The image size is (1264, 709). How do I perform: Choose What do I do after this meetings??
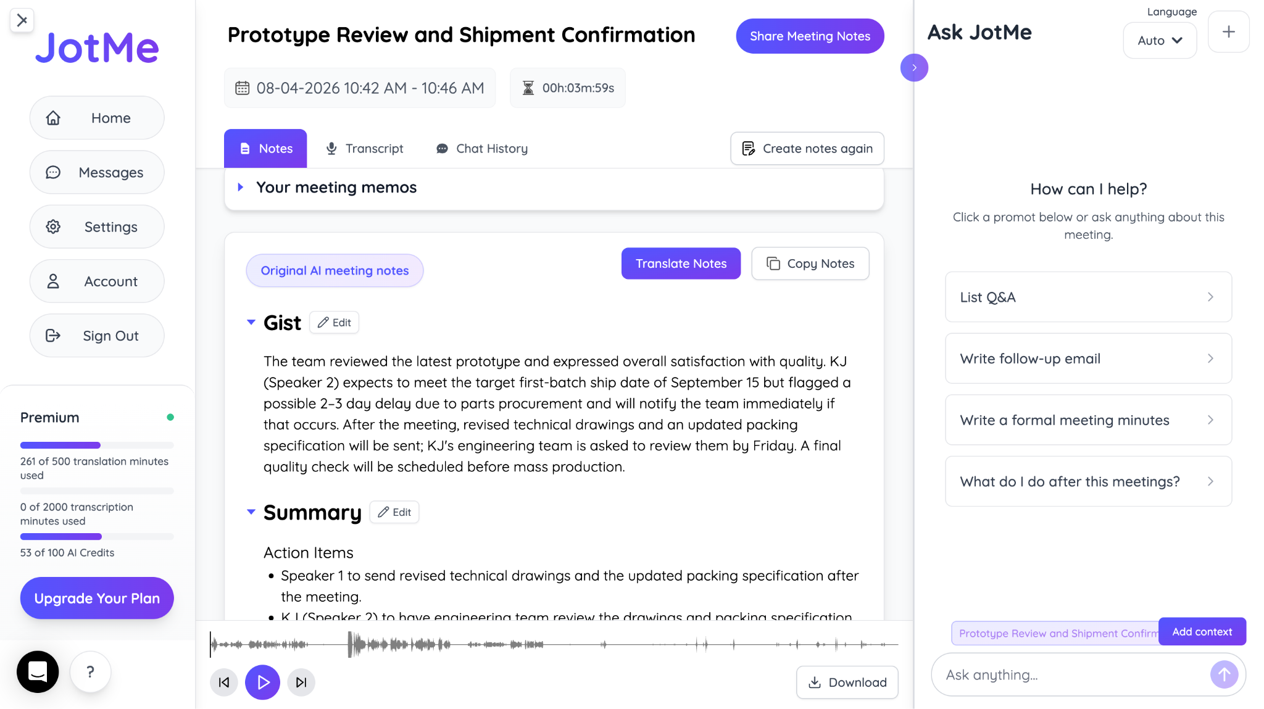coord(1088,481)
